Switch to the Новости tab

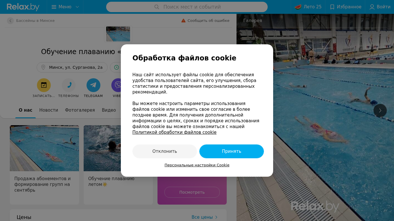click(49, 110)
